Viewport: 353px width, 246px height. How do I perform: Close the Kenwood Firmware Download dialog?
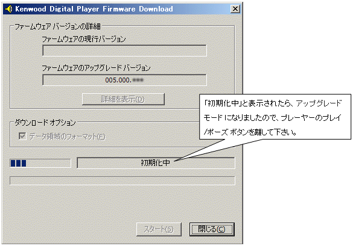coord(235,9)
